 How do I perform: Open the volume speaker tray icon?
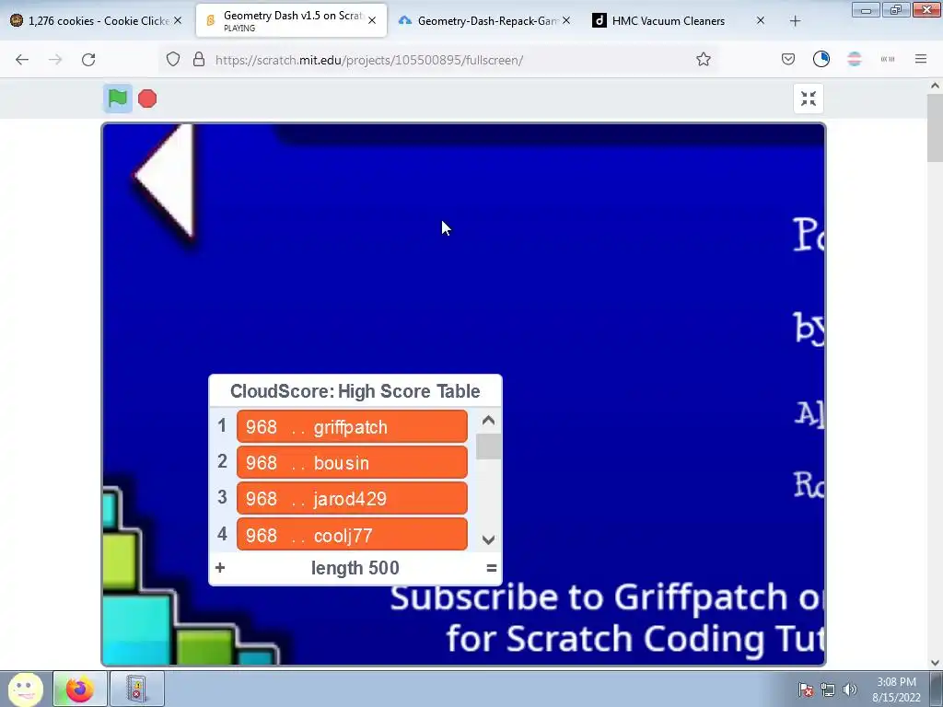[x=850, y=690]
